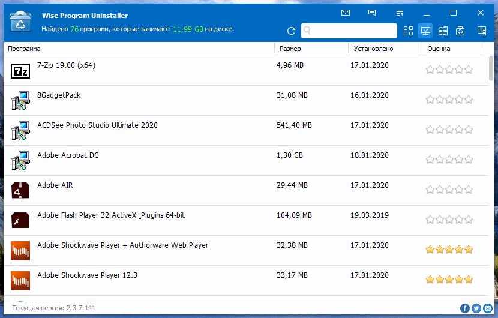The width and height of the screenshot is (498, 318).
Task: Click the Adobe Flash Player icon
Action: (x=20, y=220)
